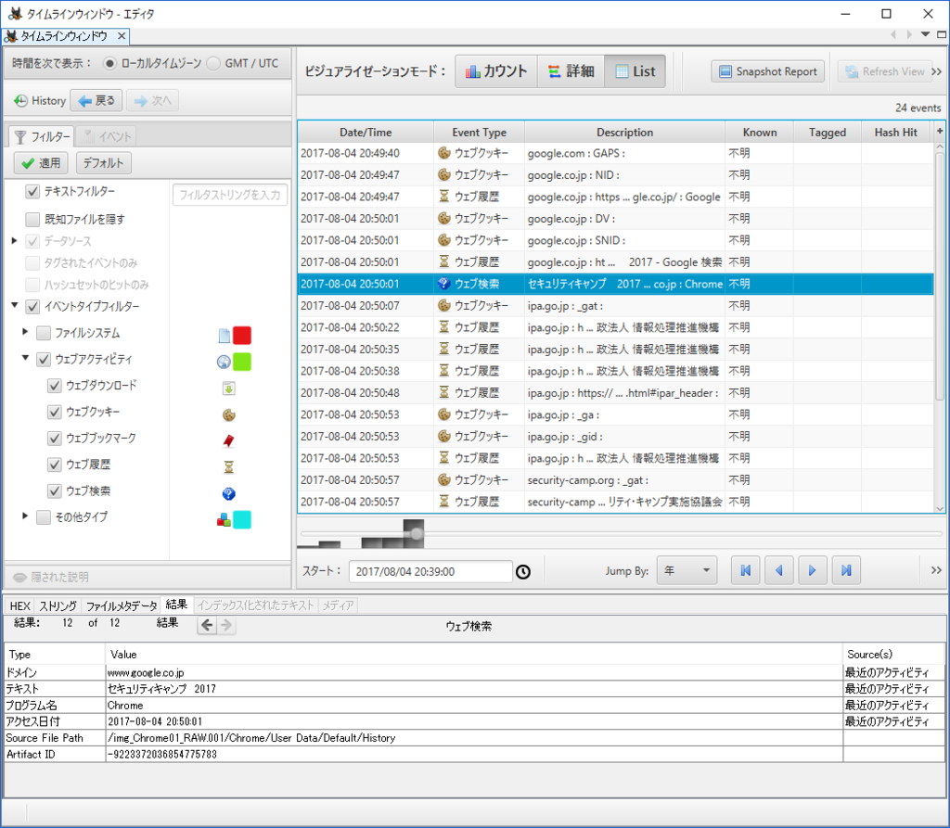Click the 適用 apply button
Viewport: 950px width, 828px height.
41,163
